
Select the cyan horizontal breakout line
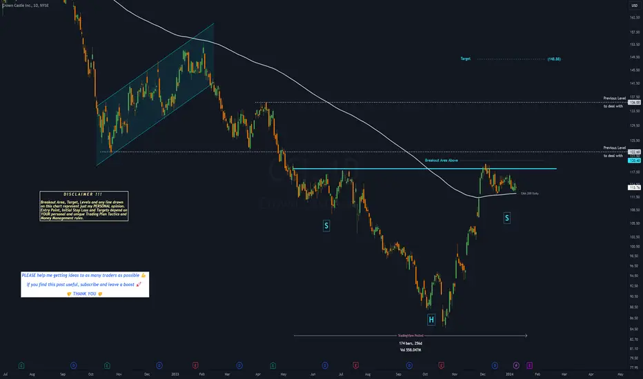(425, 169)
